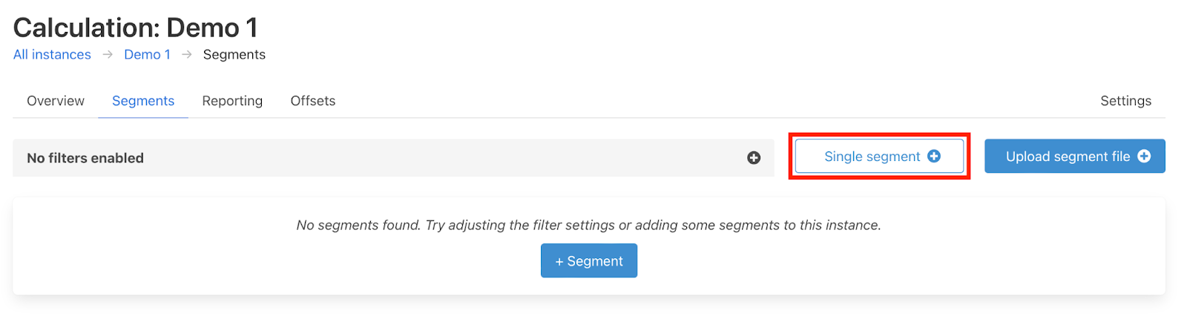Screen dimensions: 1187x325
Task: Navigate to All instances breadcrumb link
Action: pos(52,55)
